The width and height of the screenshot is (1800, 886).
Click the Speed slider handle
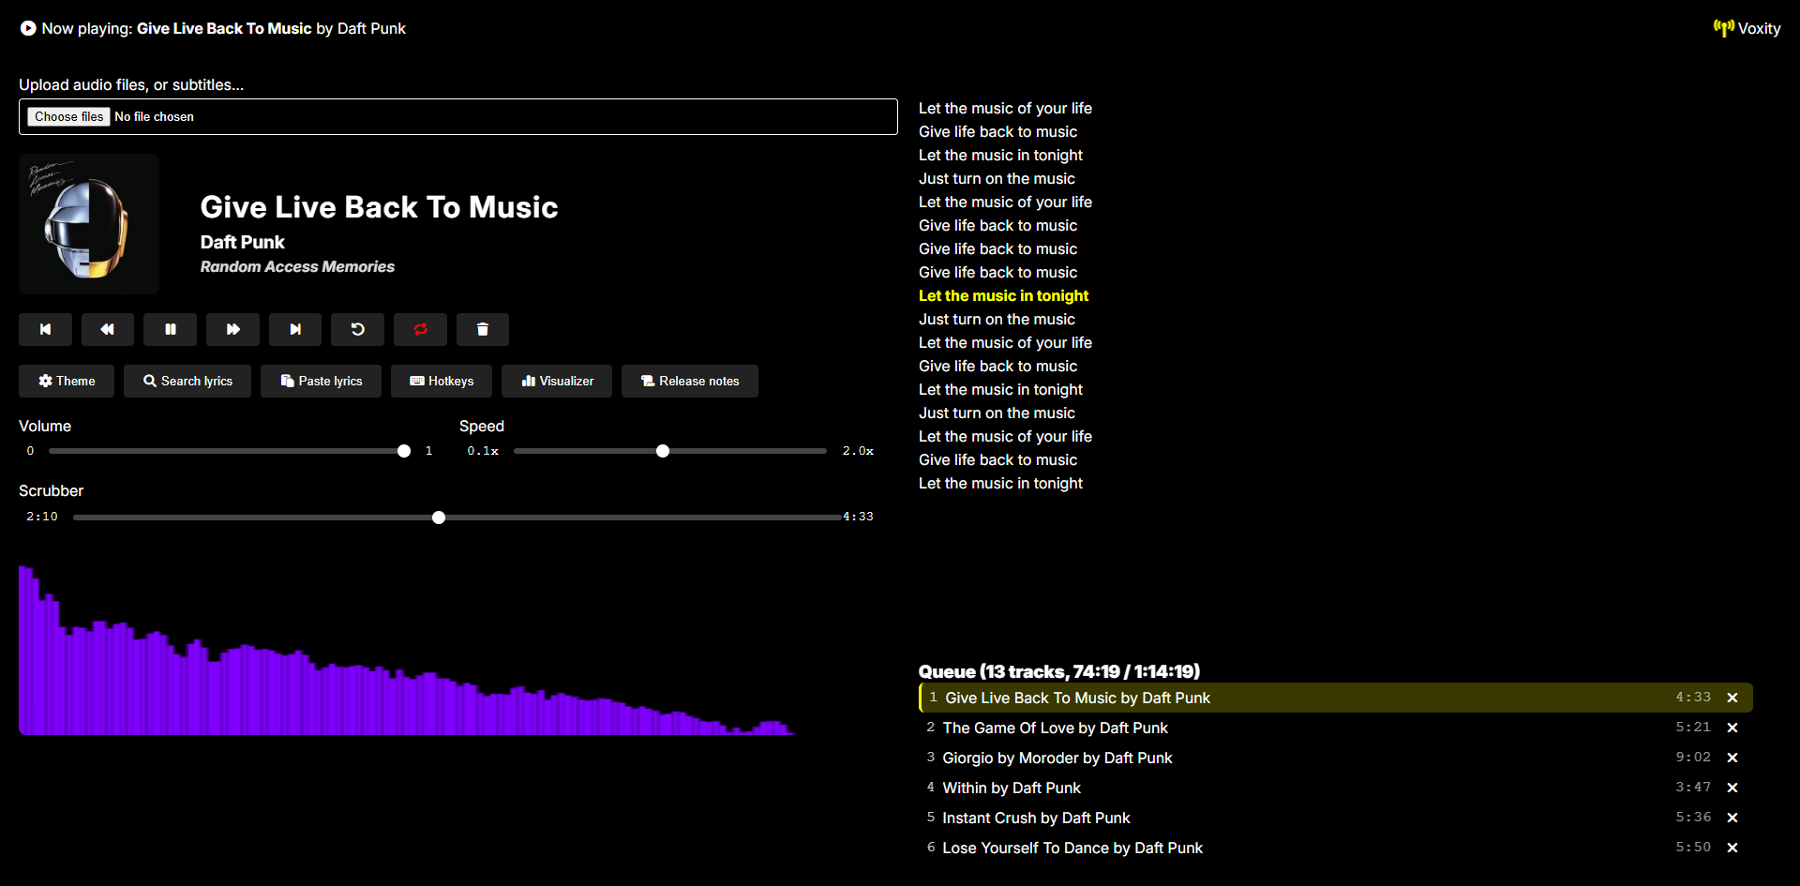[x=663, y=451]
